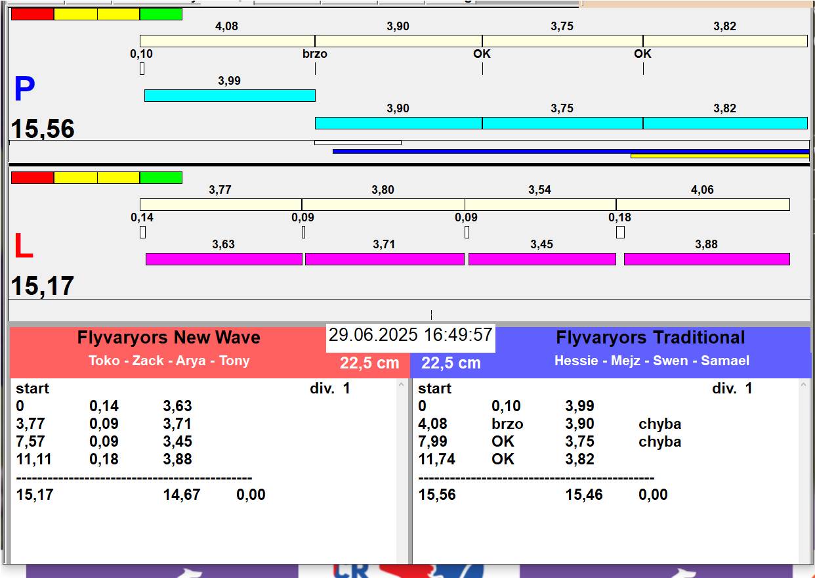This screenshot has width=815, height=578.
Task: Click the Flyvaryors Traditional team header
Action: pyautogui.click(x=650, y=338)
